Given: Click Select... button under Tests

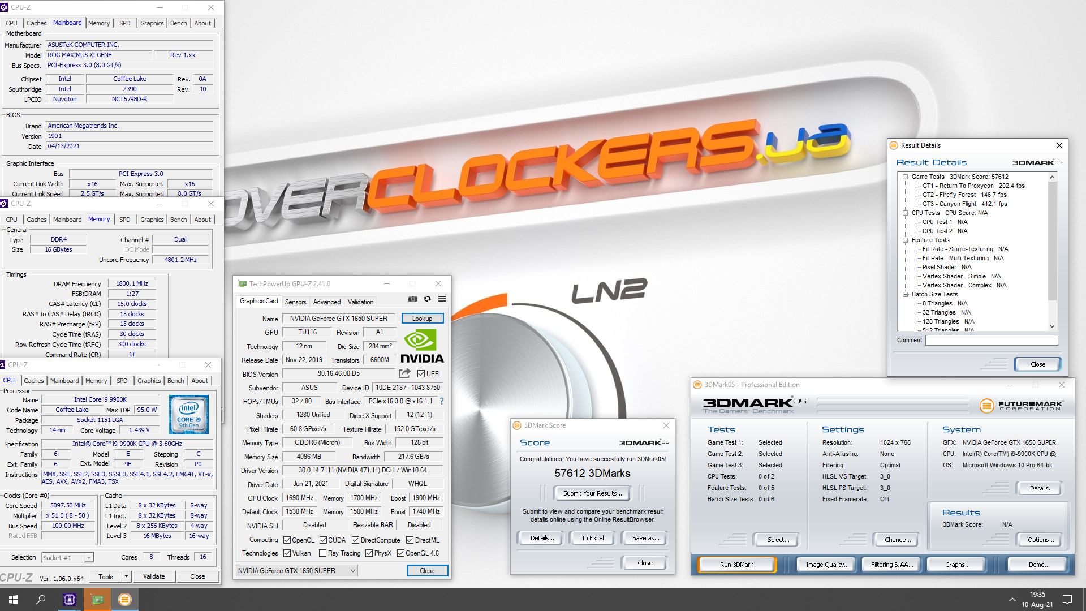Looking at the screenshot, I should coord(778,540).
